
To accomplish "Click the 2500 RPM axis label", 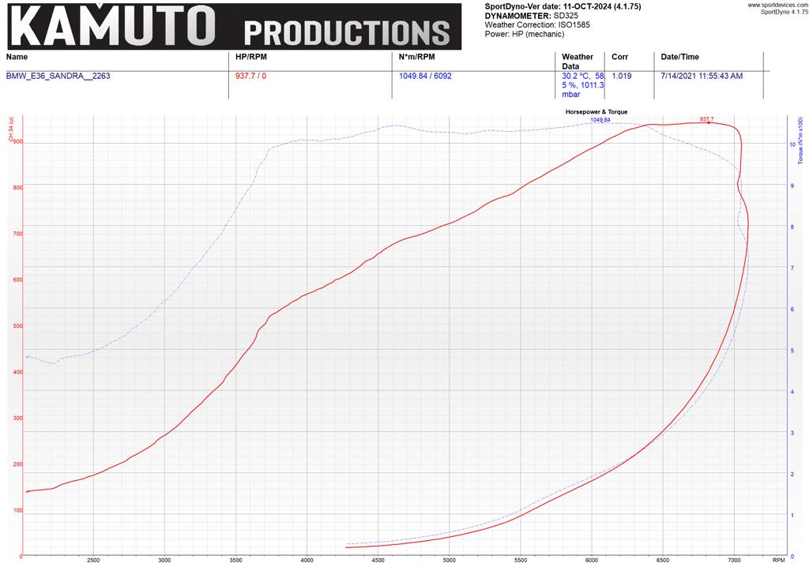I will (93, 561).
